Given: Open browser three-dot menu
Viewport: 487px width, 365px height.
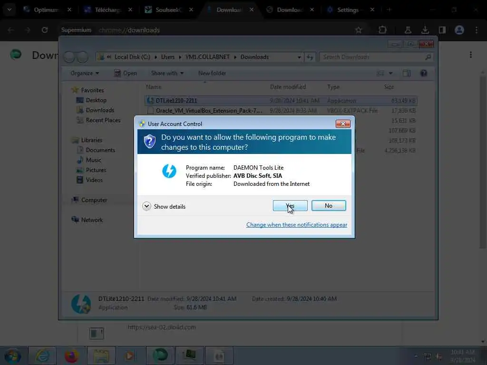Looking at the screenshot, I should click(x=477, y=30).
